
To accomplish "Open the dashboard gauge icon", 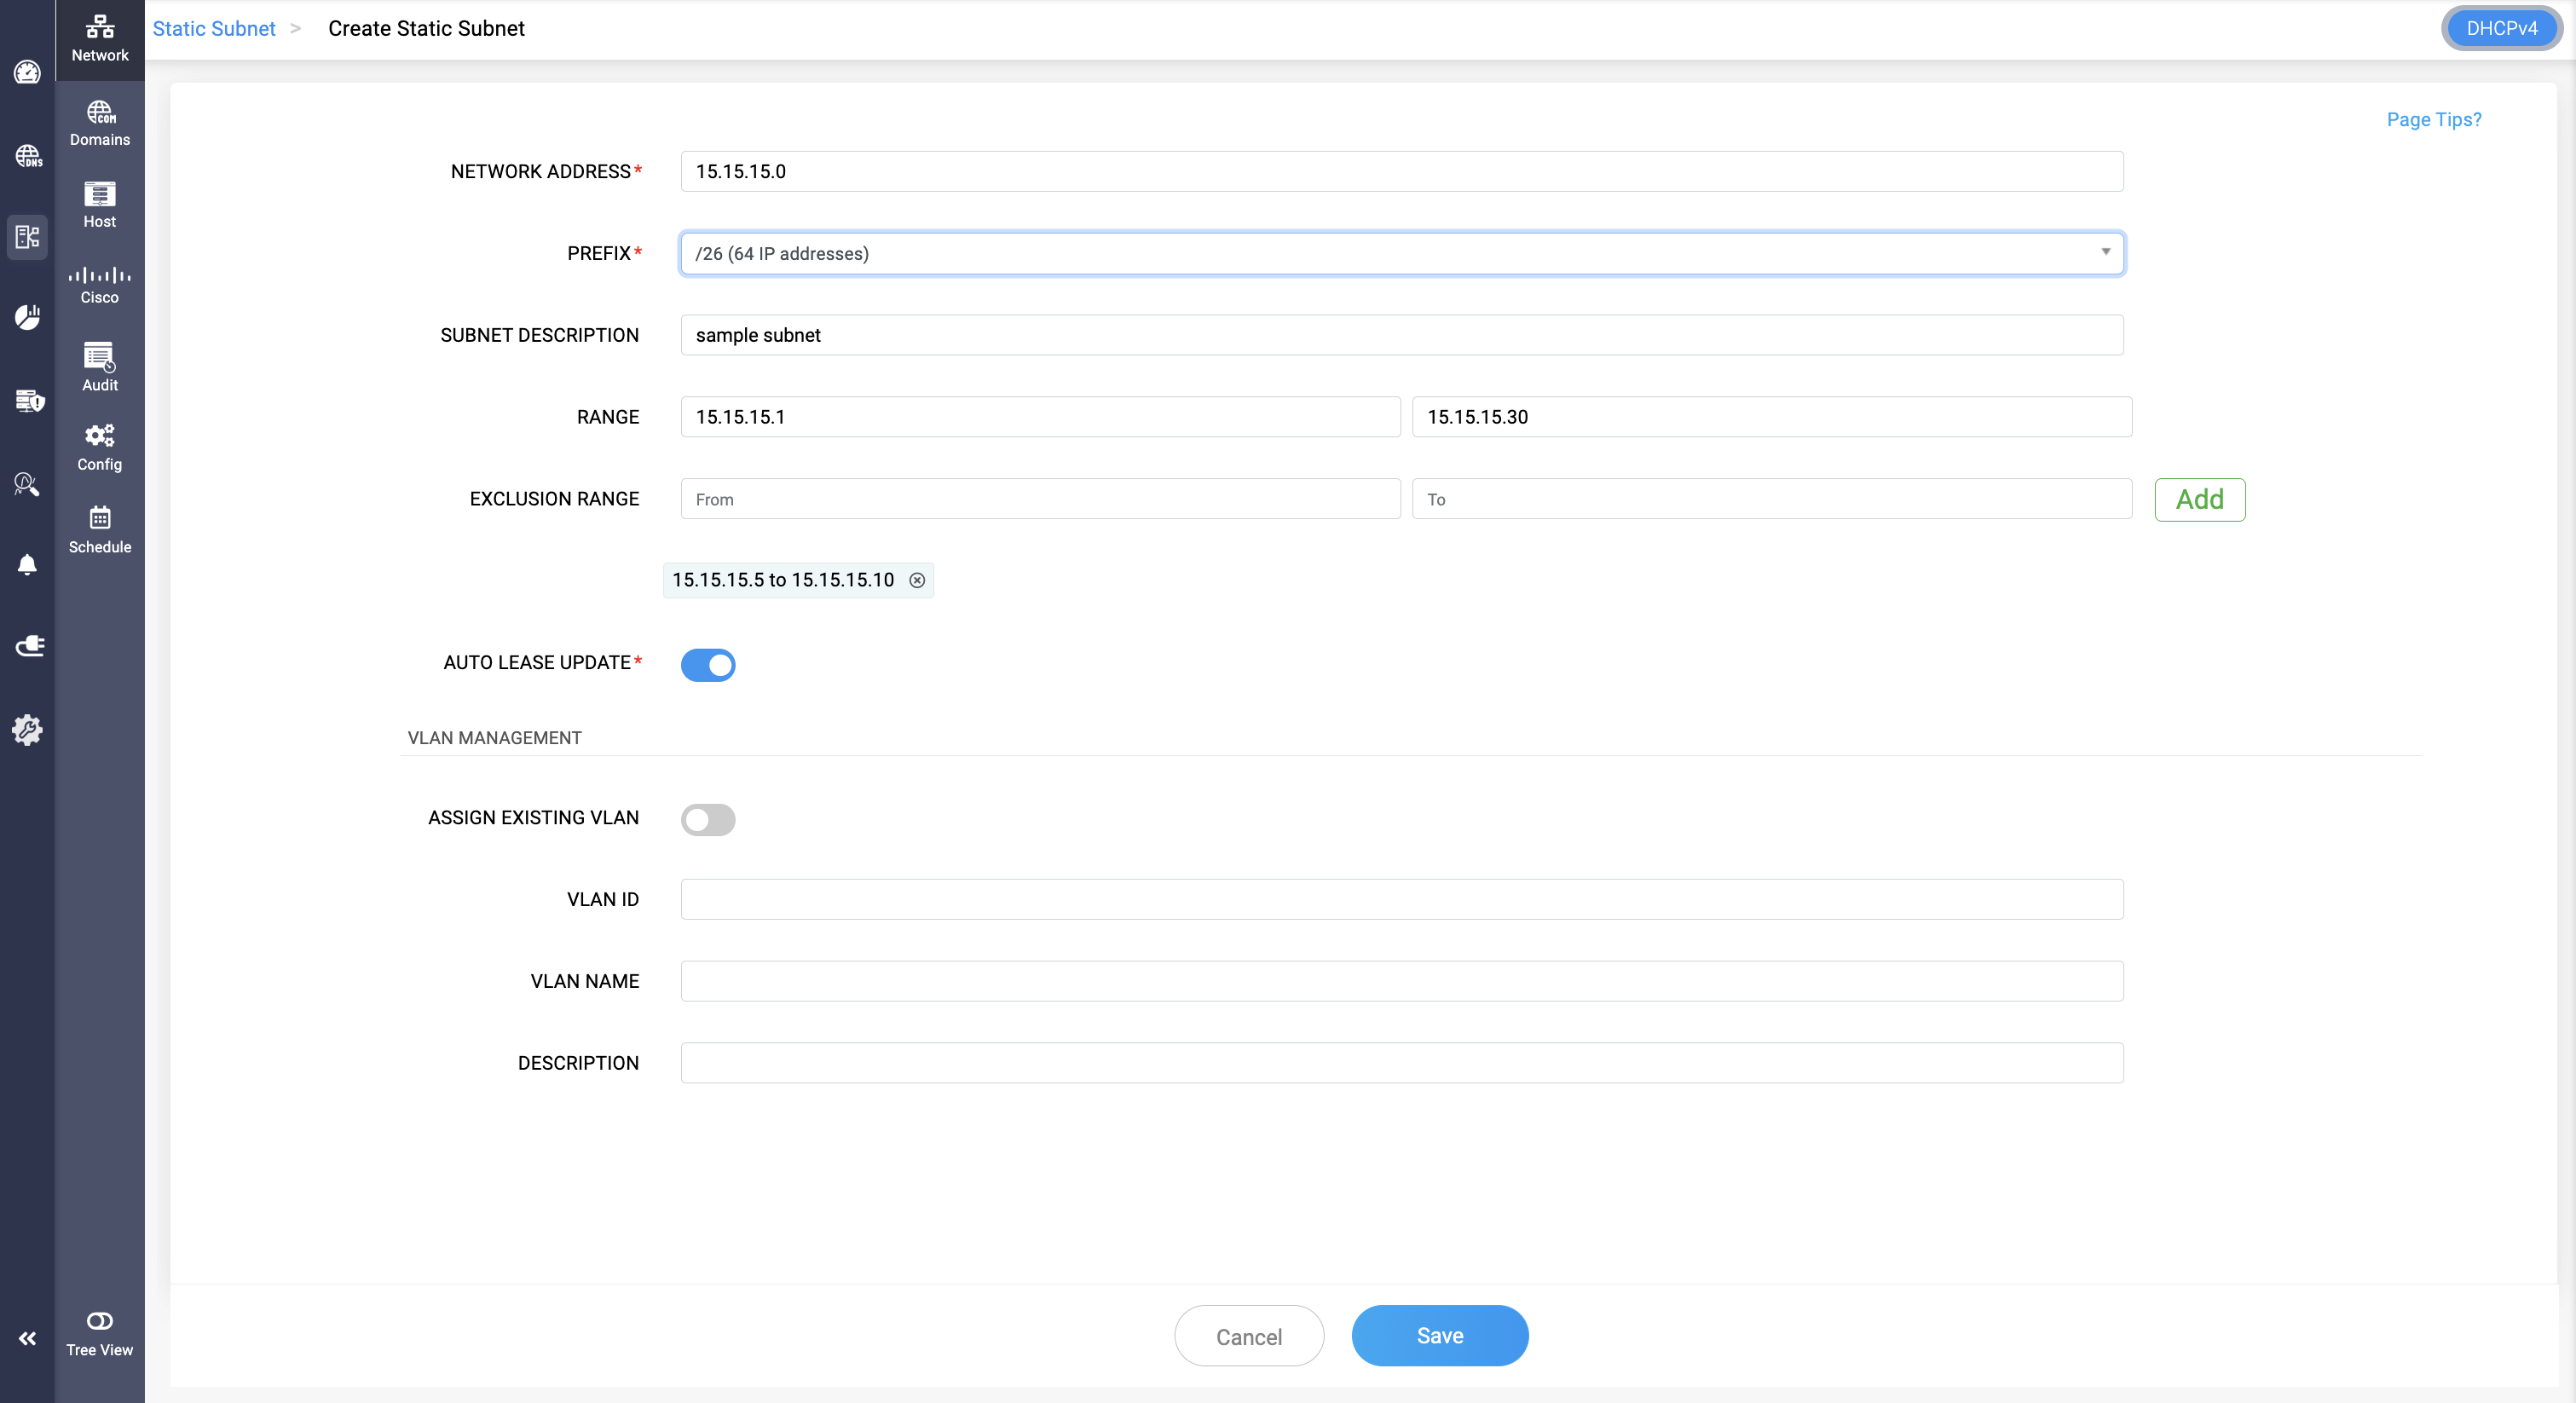I will coord(27,72).
